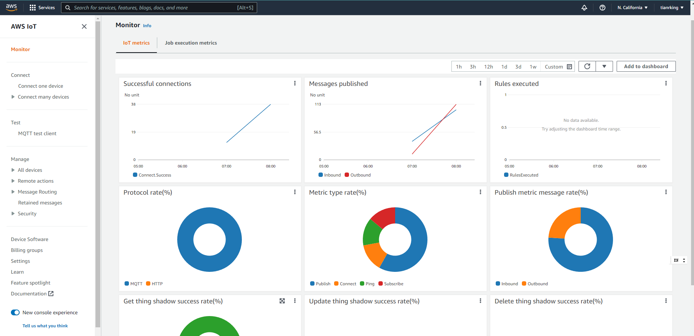Toggle the Inbound series in Messages published
The height and width of the screenshot is (336, 694).
click(x=330, y=175)
